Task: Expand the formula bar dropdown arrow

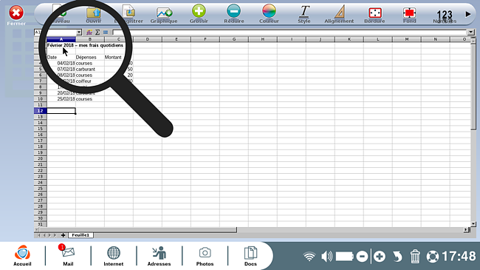Action: pyautogui.click(x=471, y=33)
